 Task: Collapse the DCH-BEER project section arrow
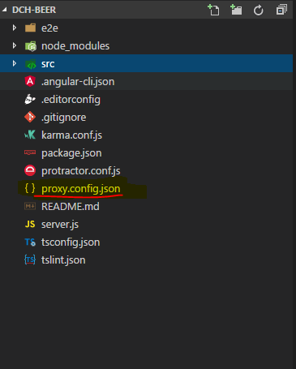[x=4, y=10]
